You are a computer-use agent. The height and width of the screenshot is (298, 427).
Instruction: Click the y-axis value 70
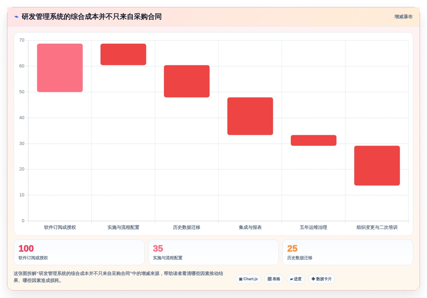(x=22, y=40)
